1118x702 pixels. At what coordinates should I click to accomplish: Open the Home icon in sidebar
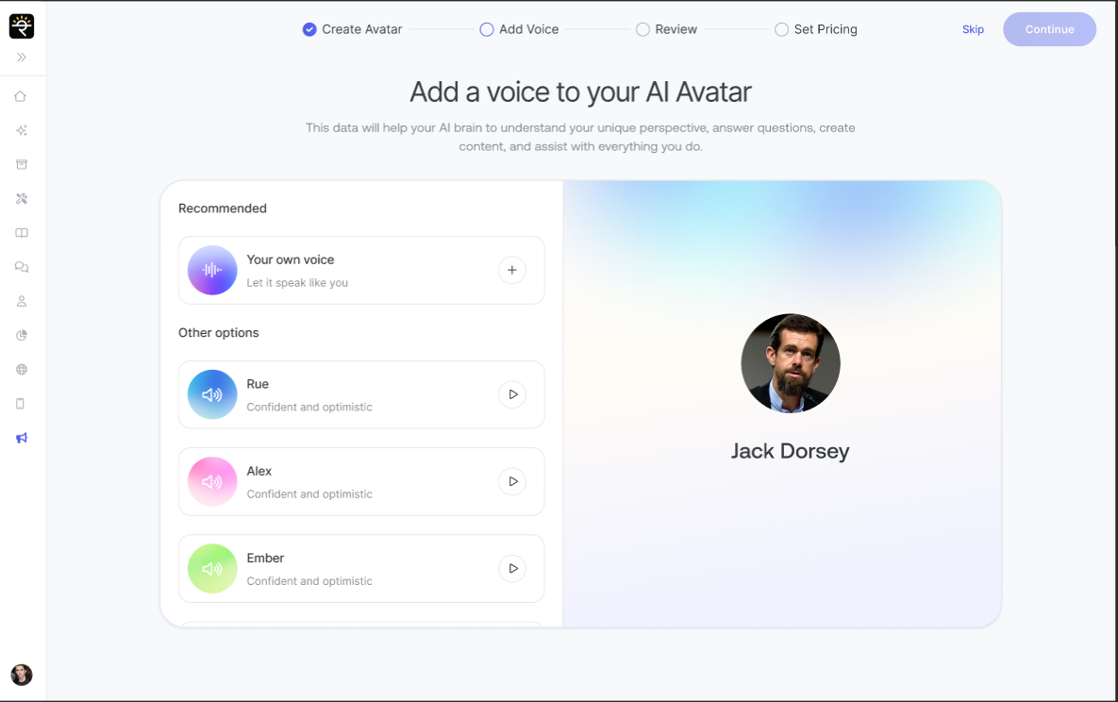pyautogui.click(x=21, y=96)
